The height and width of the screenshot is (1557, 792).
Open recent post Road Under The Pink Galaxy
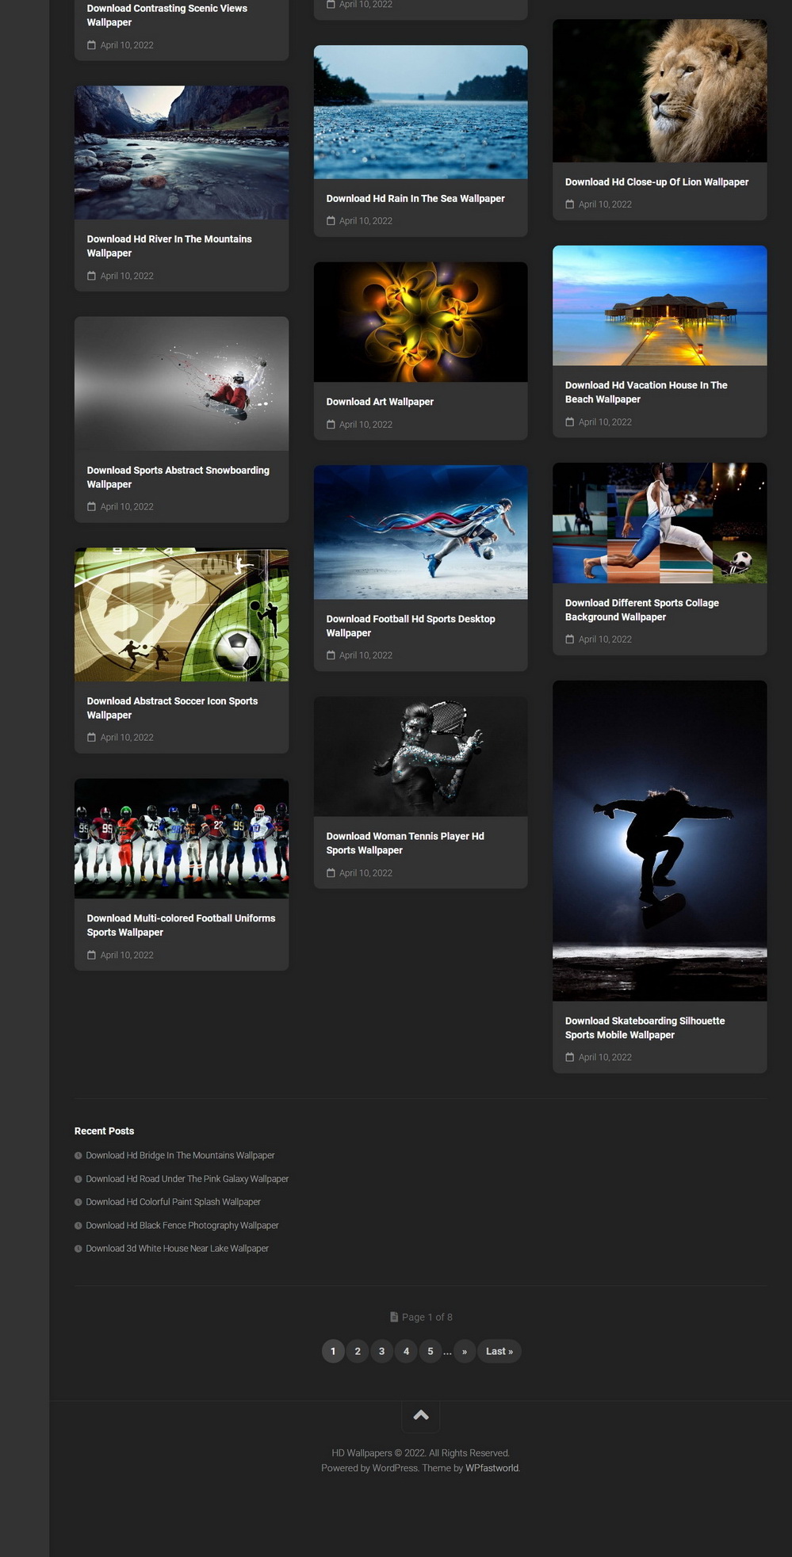(187, 1179)
